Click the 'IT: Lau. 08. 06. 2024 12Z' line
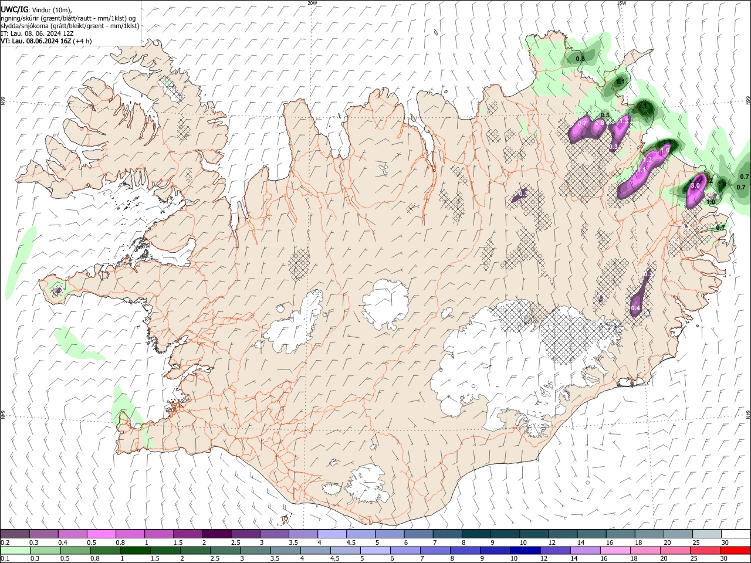 [37, 33]
